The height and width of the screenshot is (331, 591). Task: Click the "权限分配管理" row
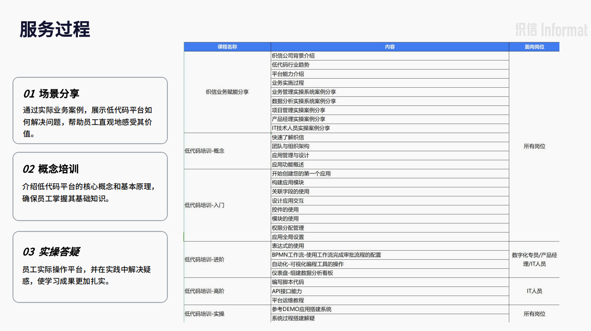(x=390, y=228)
